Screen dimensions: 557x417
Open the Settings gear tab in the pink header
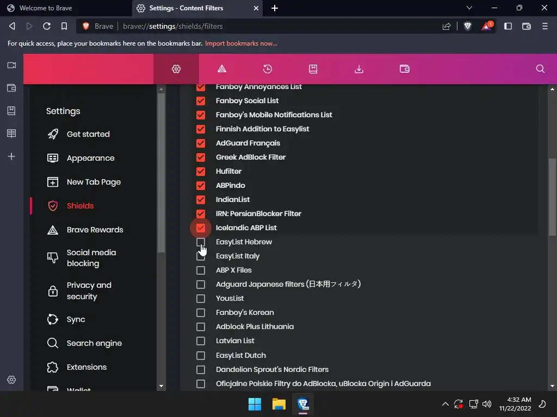pos(176,69)
